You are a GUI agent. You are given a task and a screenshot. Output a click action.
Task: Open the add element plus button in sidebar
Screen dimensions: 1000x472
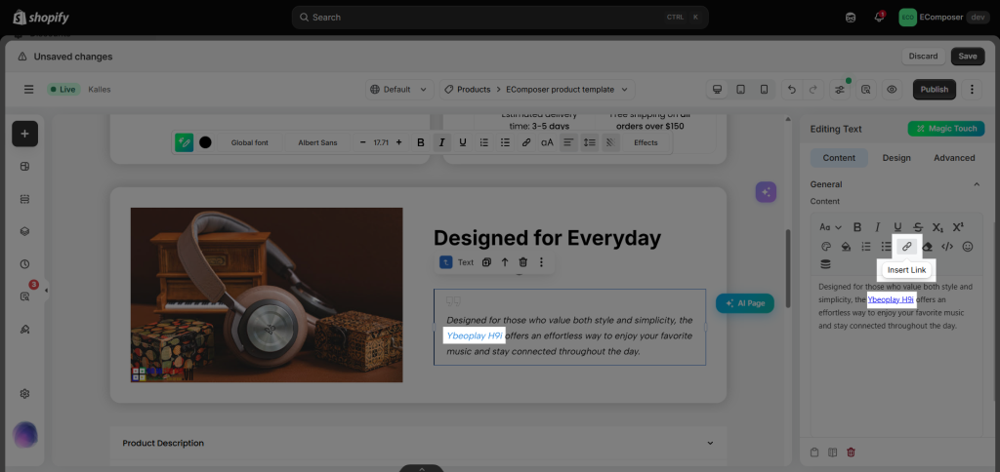pos(24,134)
